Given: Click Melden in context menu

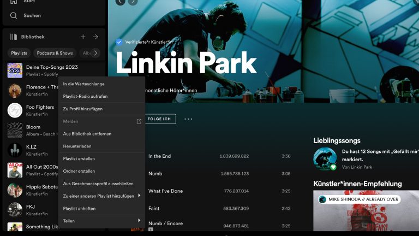Looking at the screenshot, I should click(x=101, y=121).
